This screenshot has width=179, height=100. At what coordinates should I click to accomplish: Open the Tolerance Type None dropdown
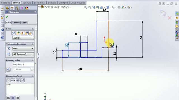[x=23, y=49]
